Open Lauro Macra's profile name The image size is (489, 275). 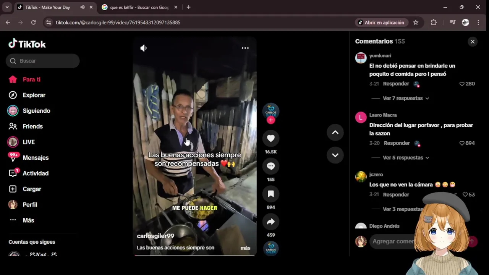[383, 115]
